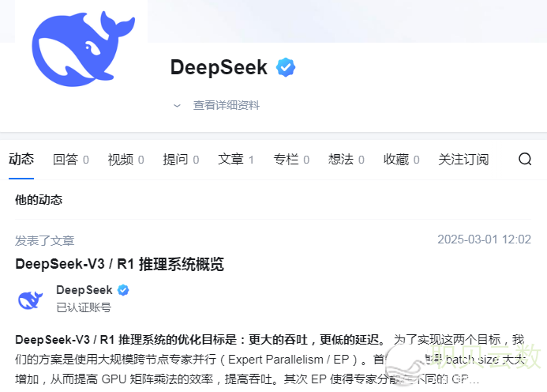Click the small DeepSeek author avatar in the post

30,300
